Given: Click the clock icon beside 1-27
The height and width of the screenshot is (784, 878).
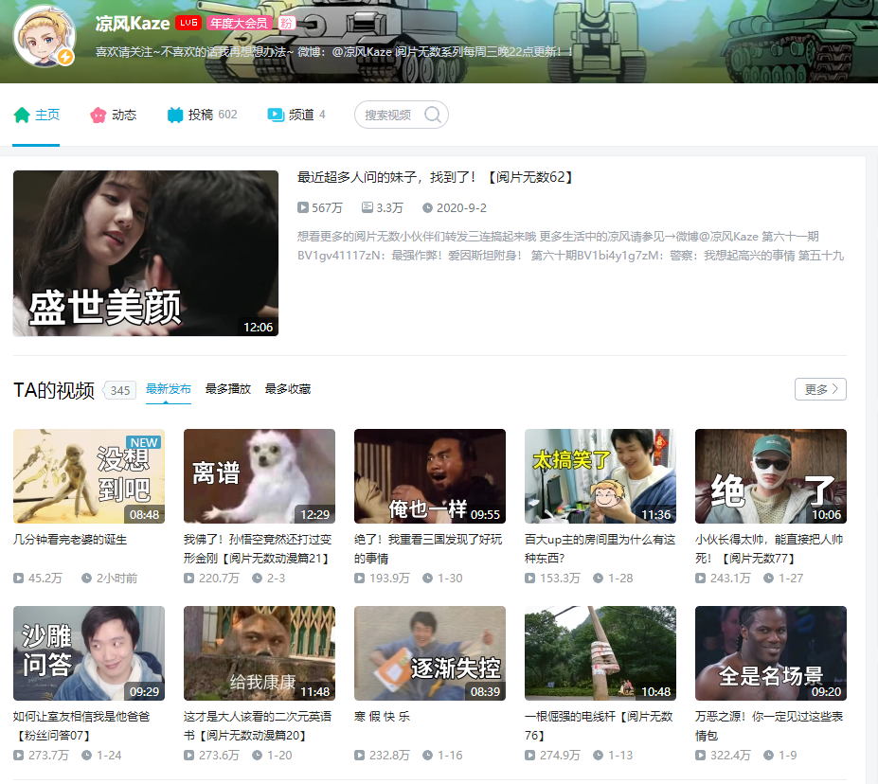Looking at the screenshot, I should [x=769, y=579].
